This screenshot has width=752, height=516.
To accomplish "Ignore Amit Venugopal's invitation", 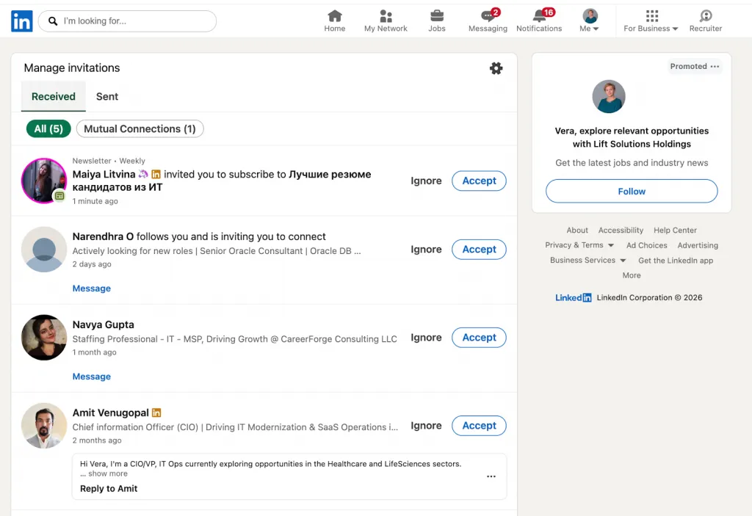I will click(426, 426).
